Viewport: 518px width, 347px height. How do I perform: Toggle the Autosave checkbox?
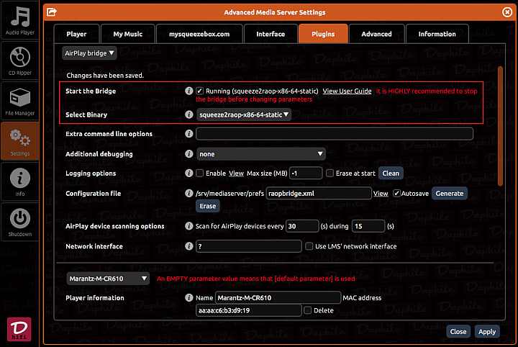click(396, 194)
